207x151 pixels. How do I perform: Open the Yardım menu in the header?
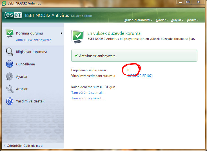[193, 20]
